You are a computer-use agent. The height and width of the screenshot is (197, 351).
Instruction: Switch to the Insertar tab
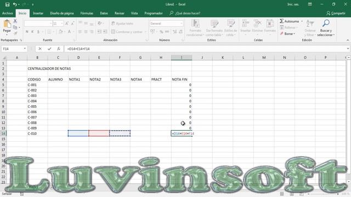[x=38, y=13]
